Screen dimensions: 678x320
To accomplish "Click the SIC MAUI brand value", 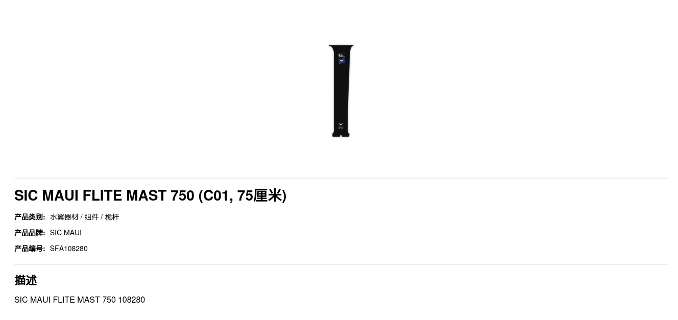I will [66, 233].
